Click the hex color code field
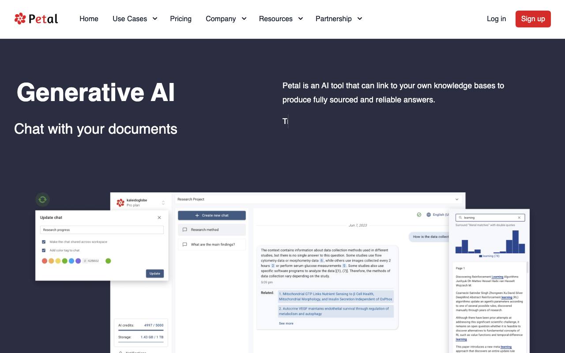Screen dimensions: 565x353 tap(92, 261)
